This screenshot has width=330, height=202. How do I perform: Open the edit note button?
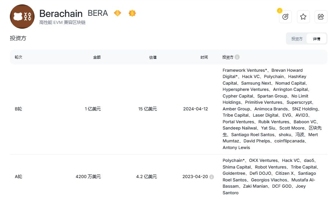point(285,17)
